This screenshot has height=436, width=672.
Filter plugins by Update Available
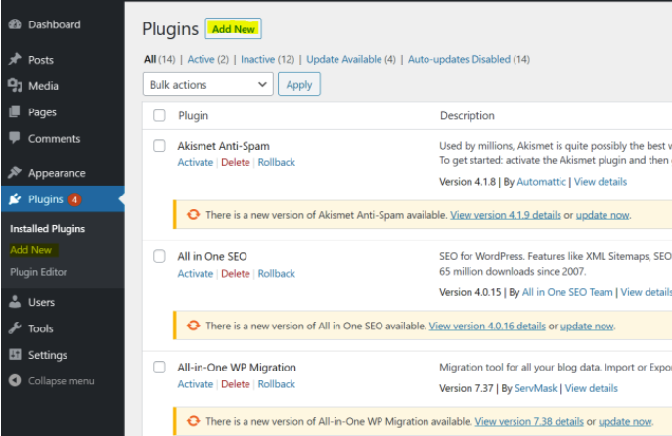pyautogui.click(x=343, y=59)
